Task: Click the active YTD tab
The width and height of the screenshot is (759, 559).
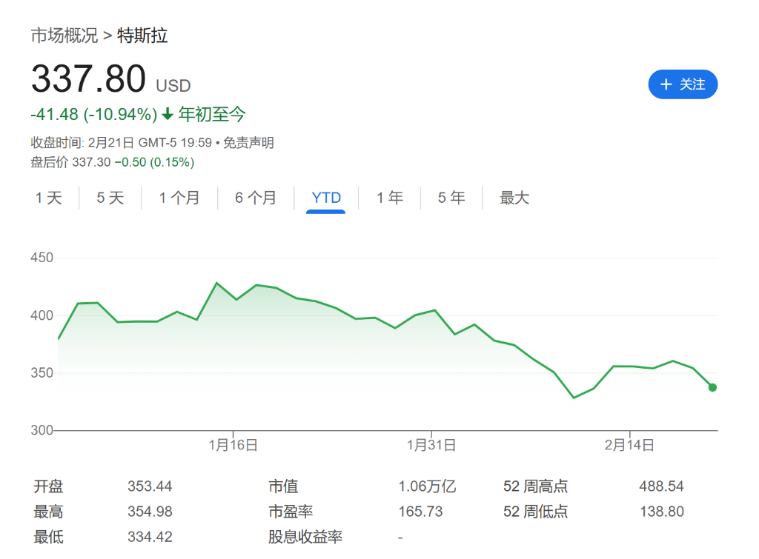Action: [x=325, y=198]
